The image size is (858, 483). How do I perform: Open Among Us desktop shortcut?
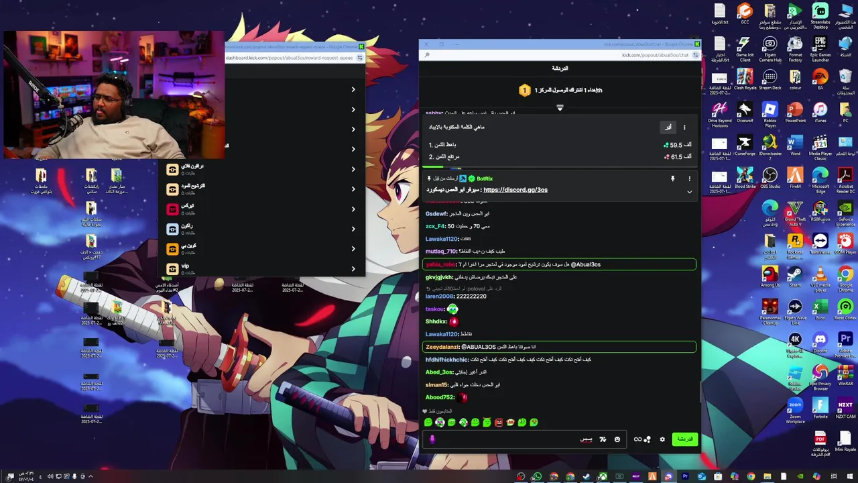[770, 276]
